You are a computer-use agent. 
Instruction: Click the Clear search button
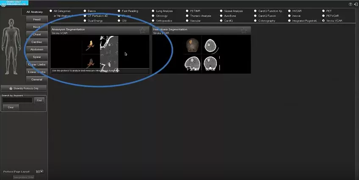(x=11, y=107)
